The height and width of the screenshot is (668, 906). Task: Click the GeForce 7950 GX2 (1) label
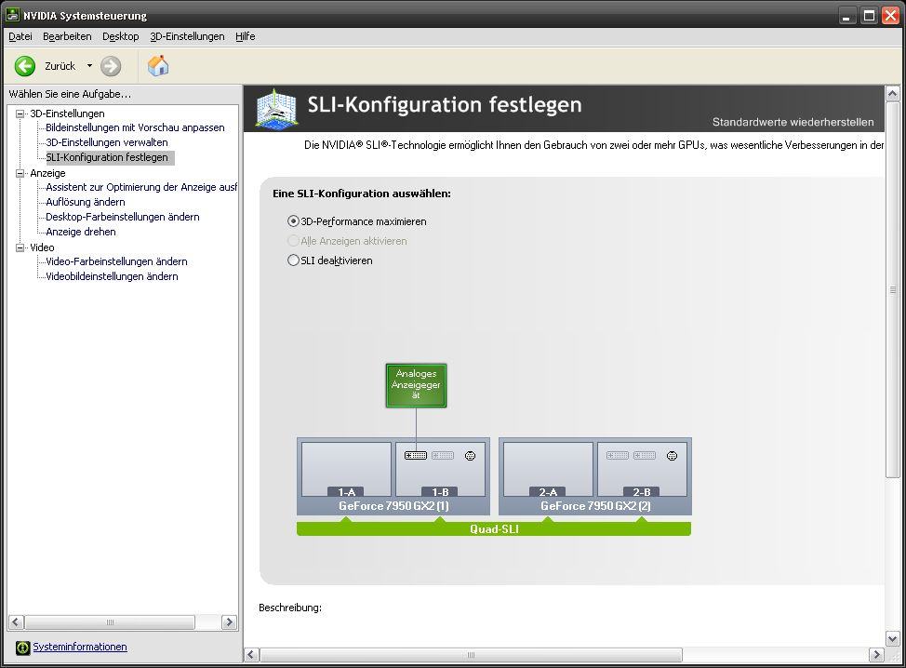393,505
